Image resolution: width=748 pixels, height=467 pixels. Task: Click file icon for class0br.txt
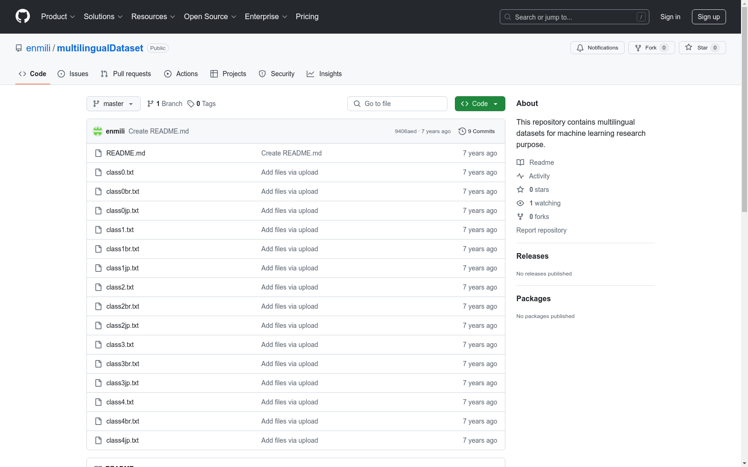pos(98,191)
